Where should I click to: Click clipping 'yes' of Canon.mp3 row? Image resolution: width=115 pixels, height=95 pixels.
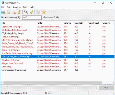coord(104,67)
